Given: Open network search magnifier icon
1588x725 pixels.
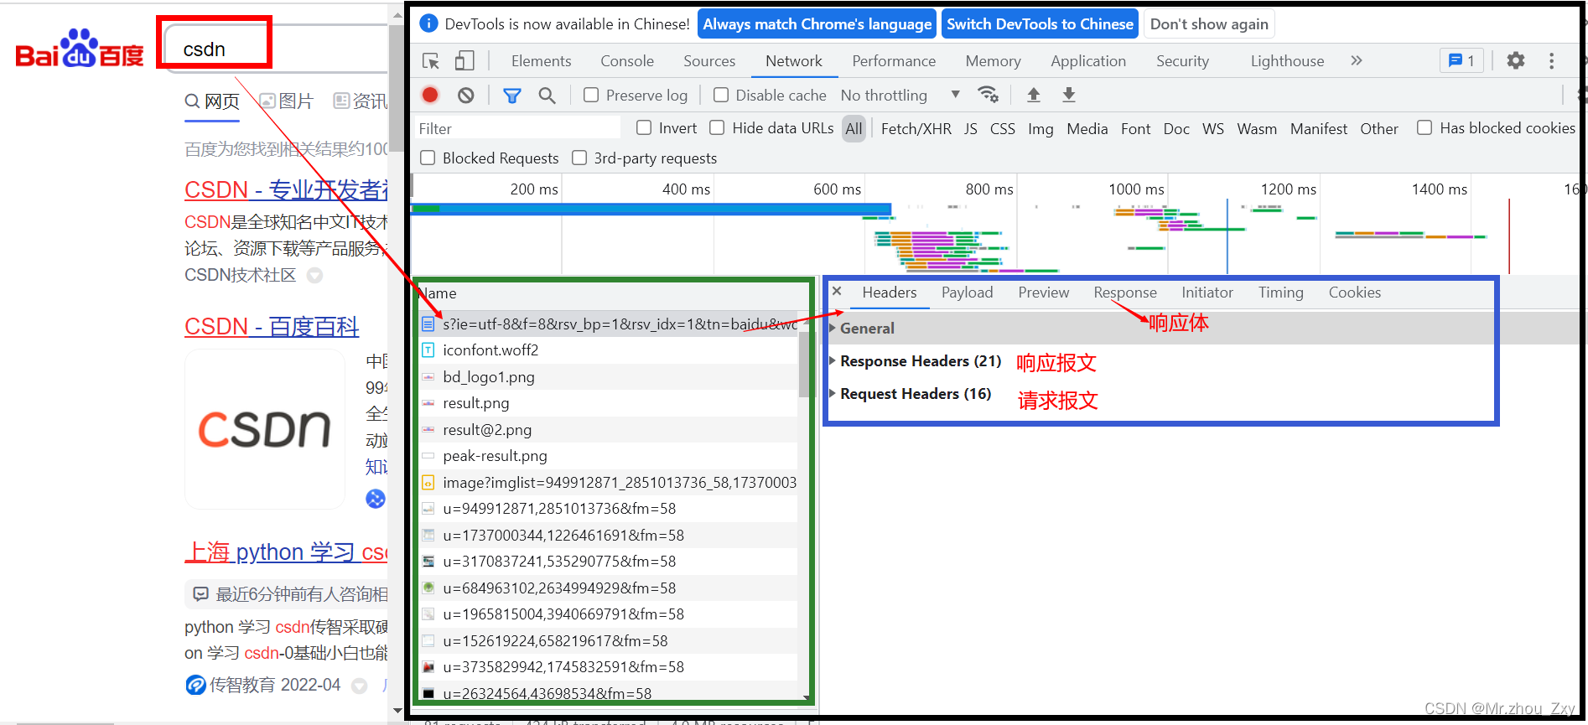Looking at the screenshot, I should (x=547, y=96).
